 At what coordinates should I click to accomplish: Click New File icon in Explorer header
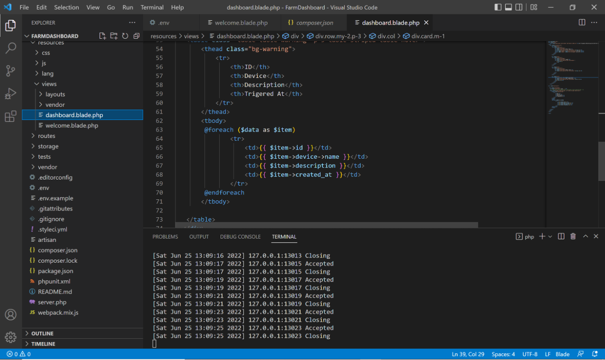click(102, 36)
